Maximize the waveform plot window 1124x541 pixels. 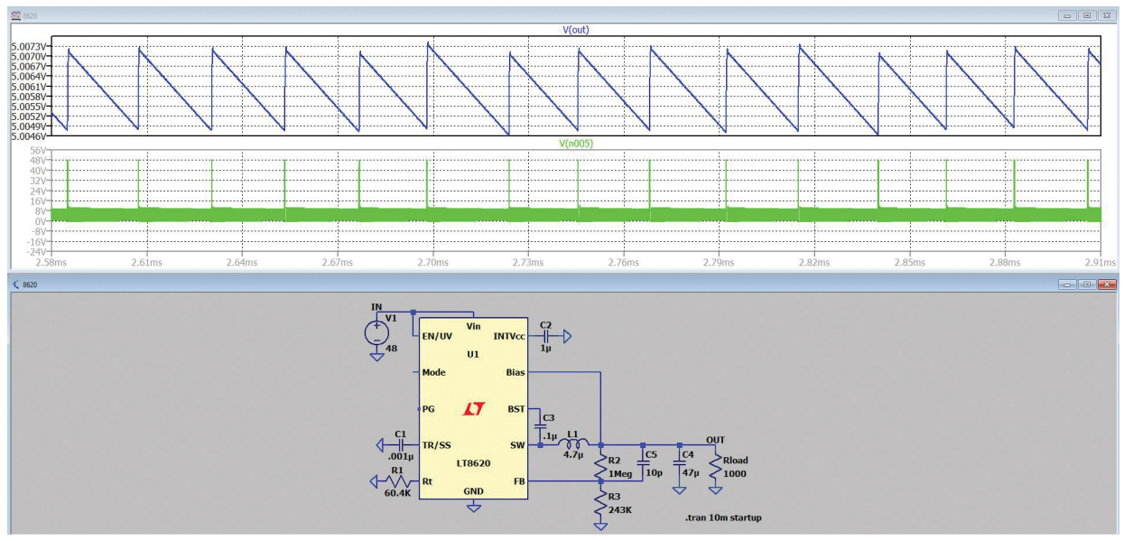pyautogui.click(x=1087, y=15)
